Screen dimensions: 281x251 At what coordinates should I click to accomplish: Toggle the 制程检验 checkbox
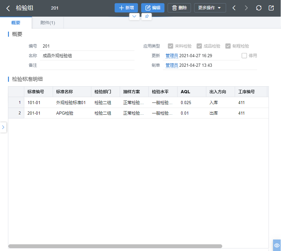click(x=228, y=46)
